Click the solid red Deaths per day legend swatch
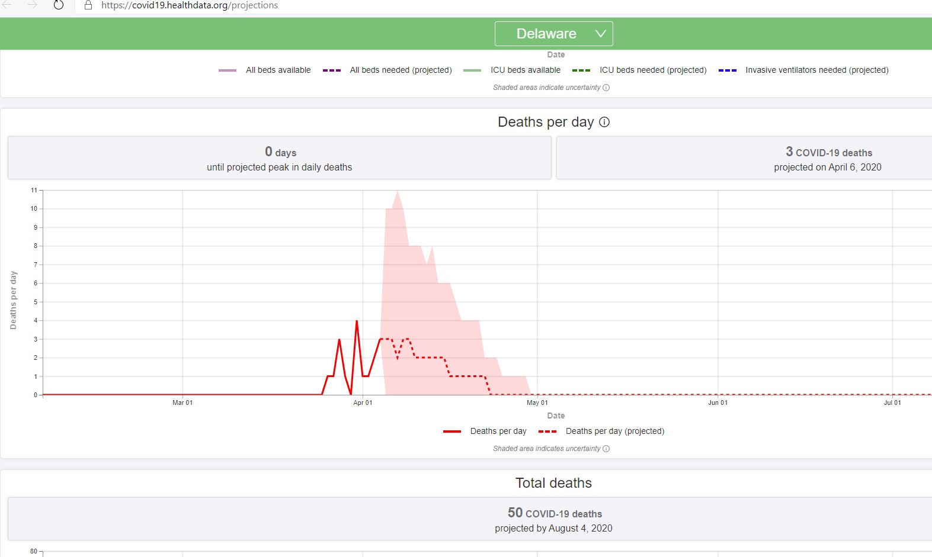This screenshot has width=932, height=557. coord(452,432)
